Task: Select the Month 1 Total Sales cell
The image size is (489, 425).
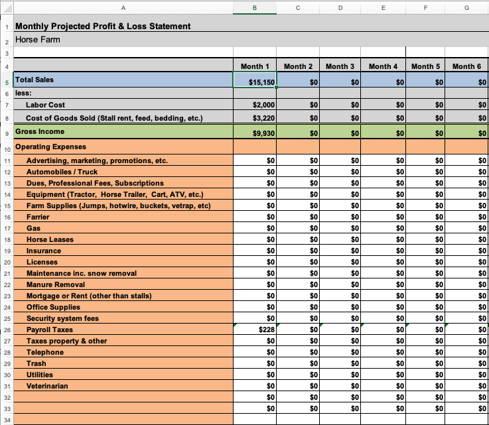Action: point(255,80)
